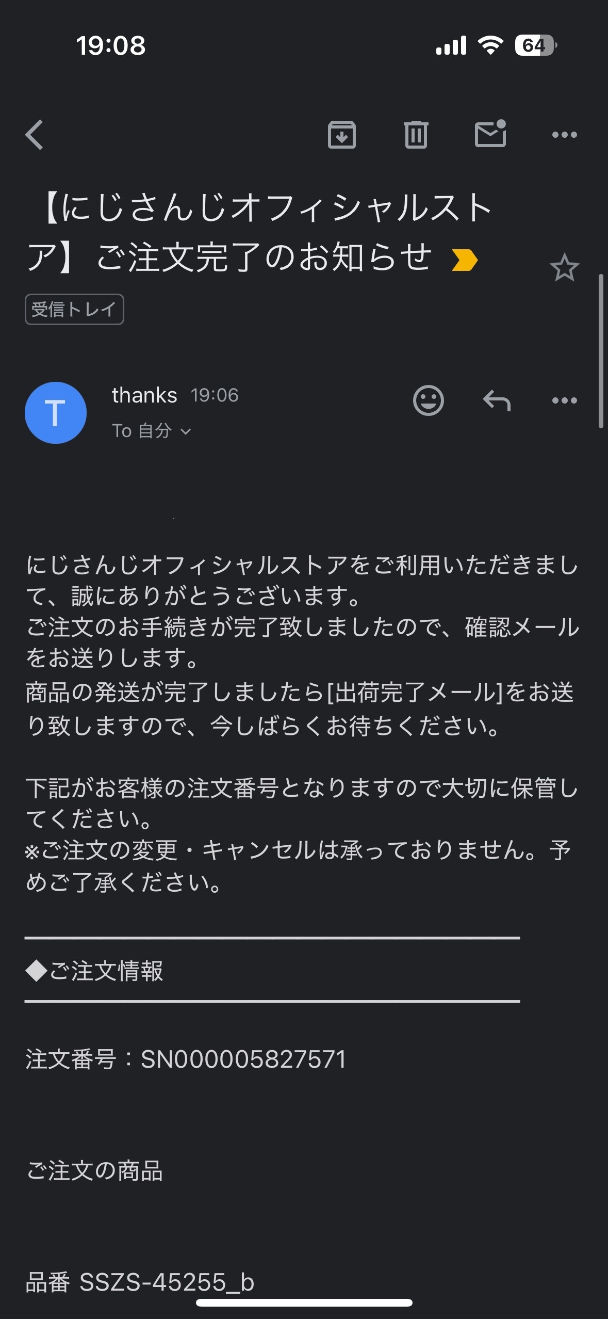608x1319 pixels.
Task: Tap the 品番 SSZS-45255_b product code
Action: [x=140, y=1282]
